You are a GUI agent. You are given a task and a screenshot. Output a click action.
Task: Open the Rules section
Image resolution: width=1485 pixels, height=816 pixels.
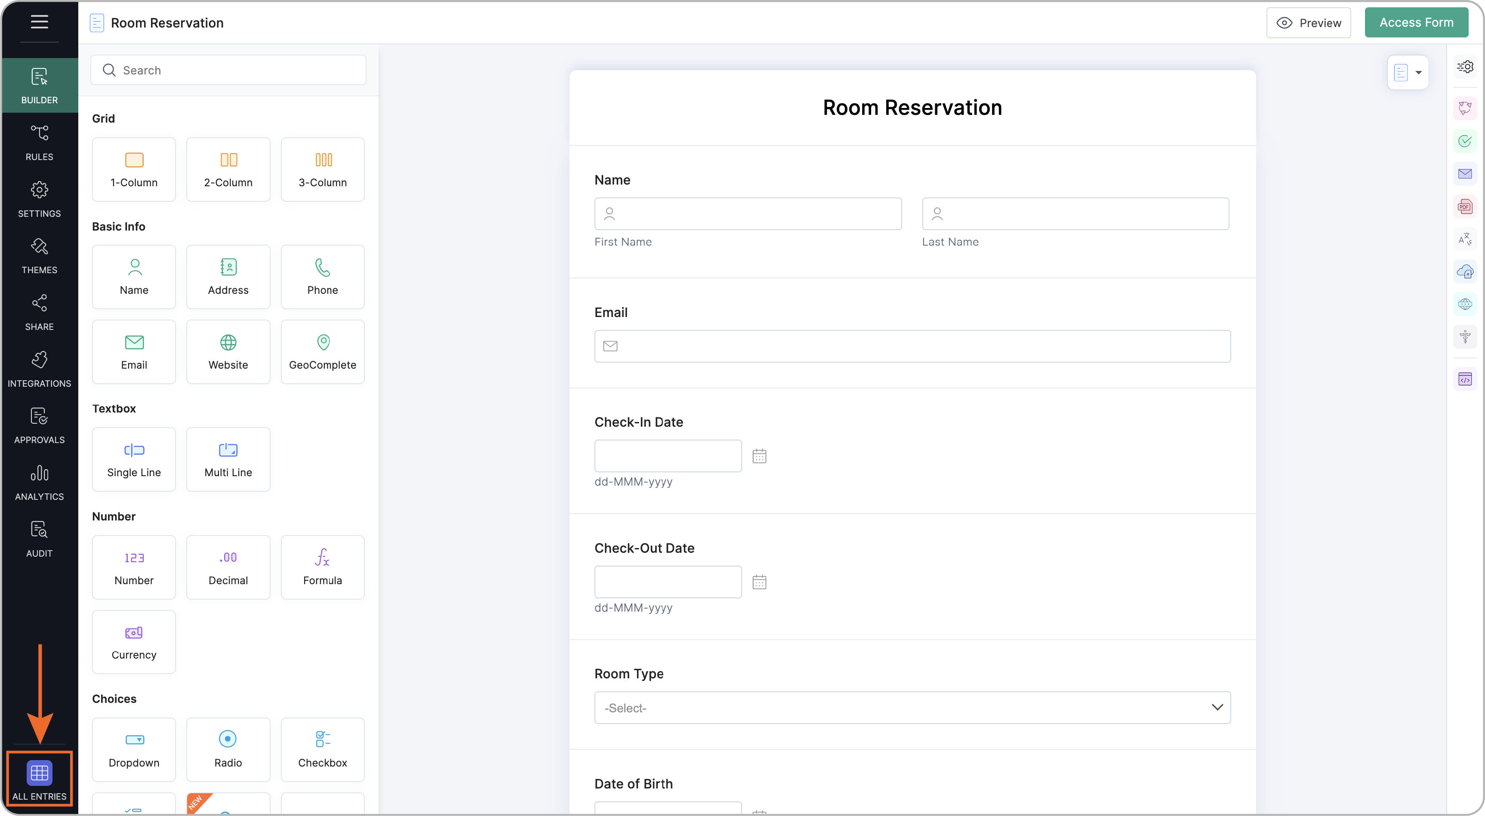(39, 142)
